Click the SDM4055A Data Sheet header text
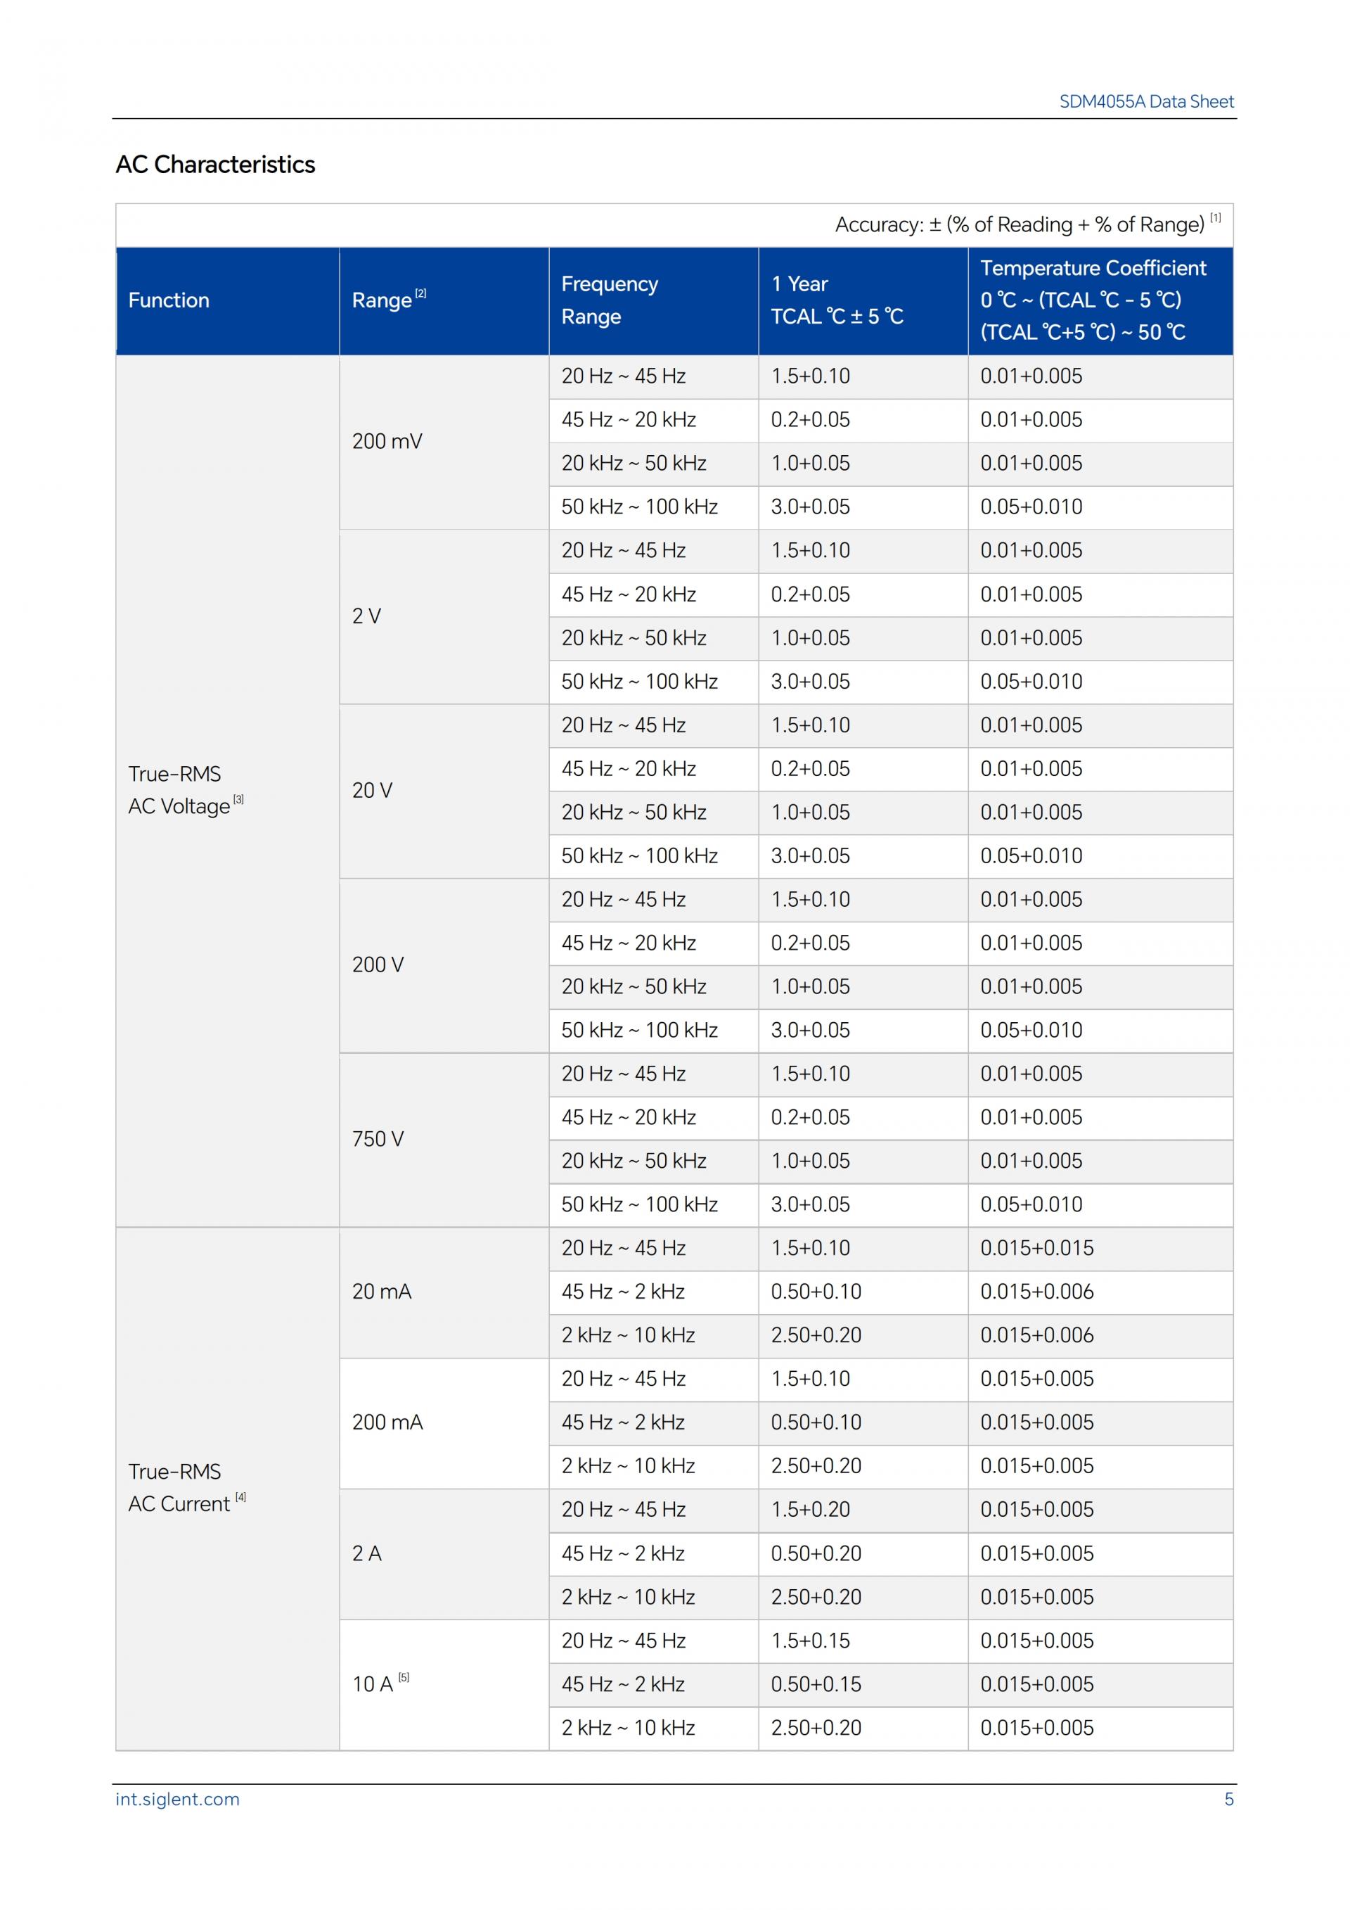 point(1145,101)
